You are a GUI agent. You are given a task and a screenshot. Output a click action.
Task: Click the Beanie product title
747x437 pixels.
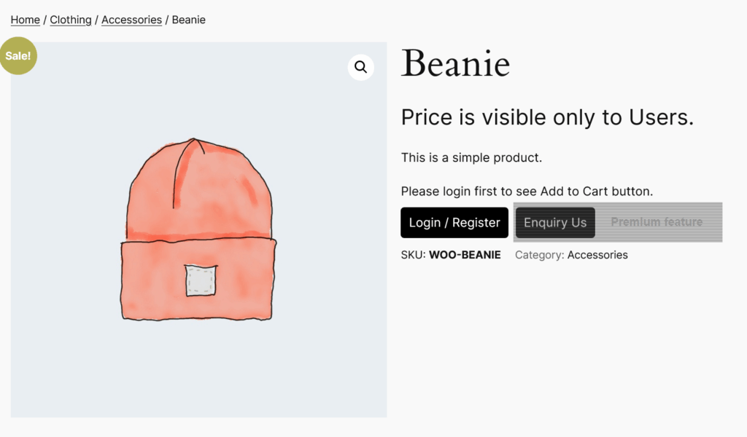[455, 63]
